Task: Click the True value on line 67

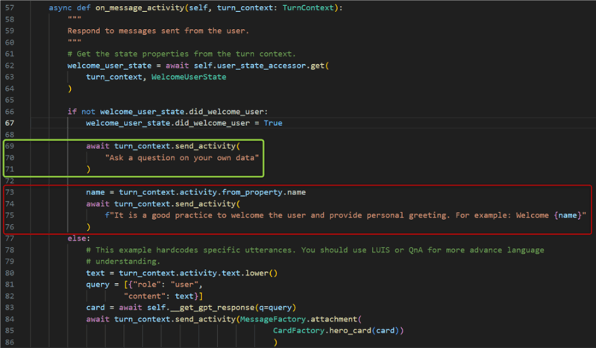Action: click(x=273, y=123)
